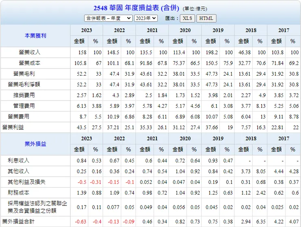Click 2023 營業利益 amount 43.5
301x227 pixels.
pos(82,127)
